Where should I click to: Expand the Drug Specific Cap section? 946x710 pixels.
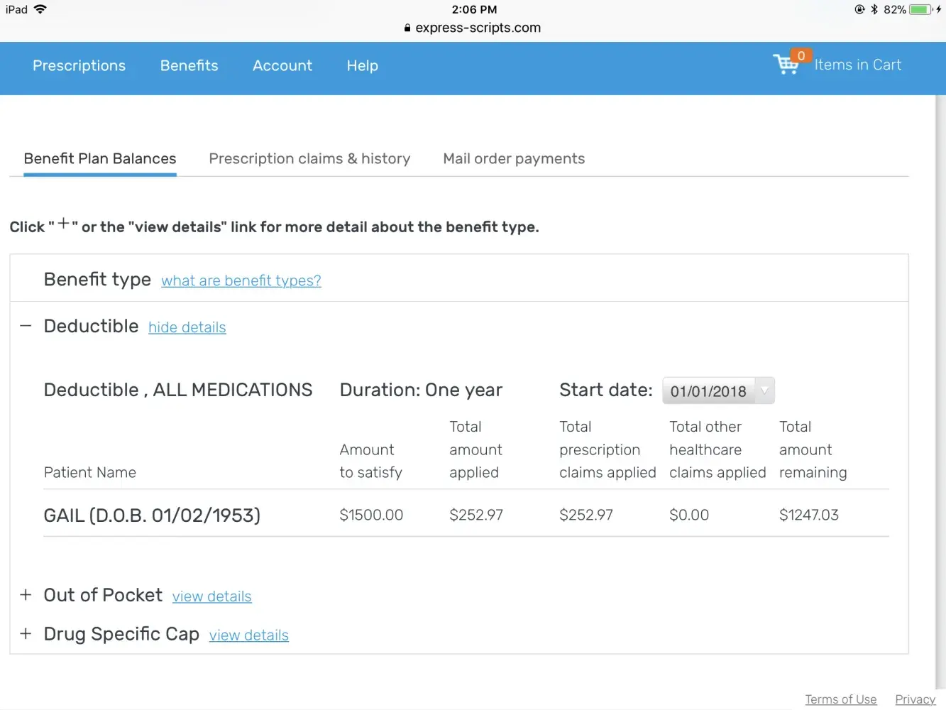(x=26, y=633)
